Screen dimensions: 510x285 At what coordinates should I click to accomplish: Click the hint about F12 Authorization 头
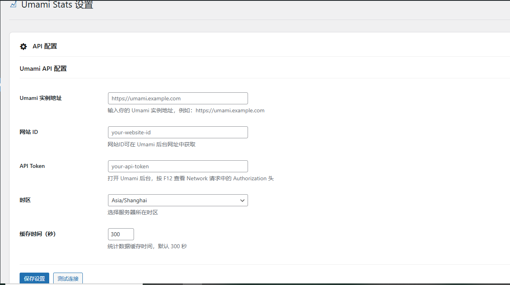tap(191, 179)
